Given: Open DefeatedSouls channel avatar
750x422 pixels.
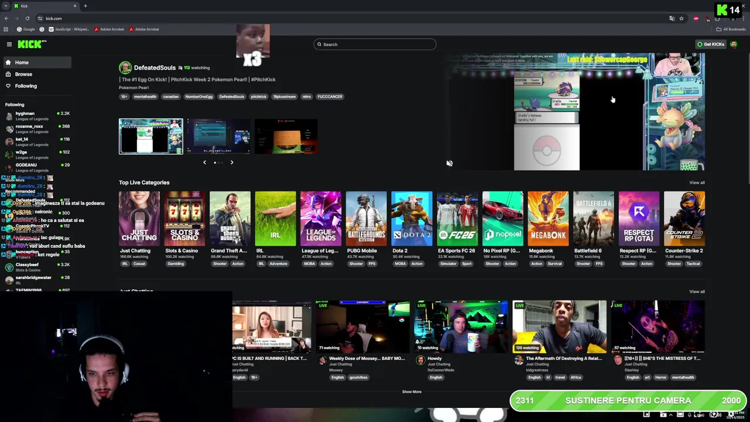Looking at the screenshot, I should (125, 67).
